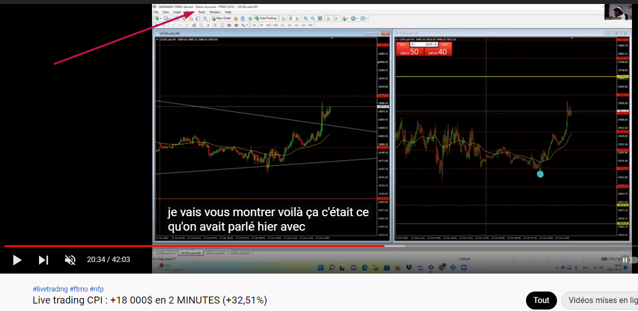Open the #nfp hashtag link
Viewport: 638px width, 311px height.
tap(96, 289)
